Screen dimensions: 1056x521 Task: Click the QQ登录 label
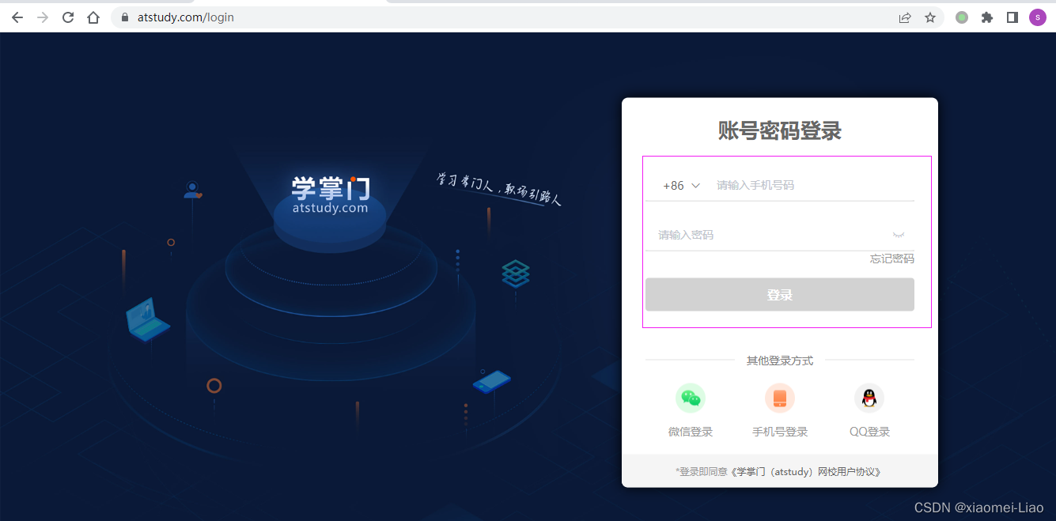click(870, 432)
